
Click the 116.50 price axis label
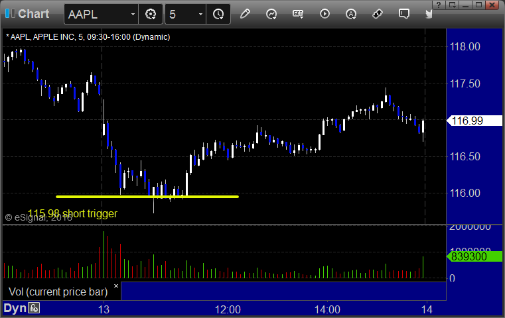tap(465, 156)
